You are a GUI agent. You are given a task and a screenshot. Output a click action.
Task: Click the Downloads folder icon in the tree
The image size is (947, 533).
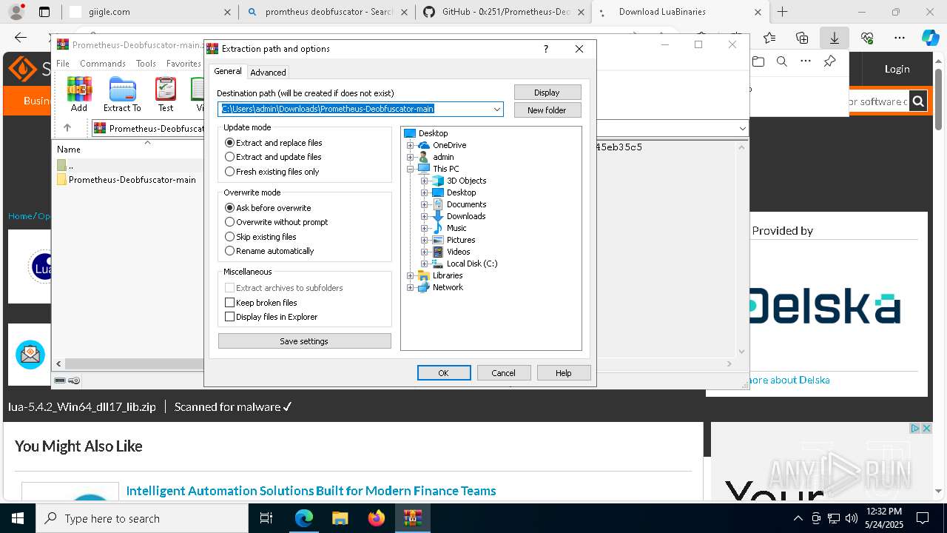pyautogui.click(x=438, y=216)
